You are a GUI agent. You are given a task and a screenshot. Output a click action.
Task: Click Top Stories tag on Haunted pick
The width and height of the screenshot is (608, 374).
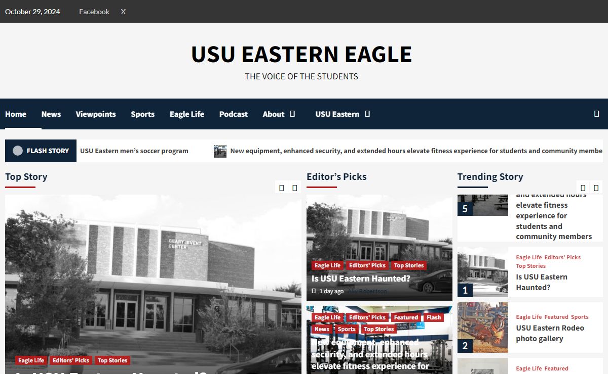(409, 265)
